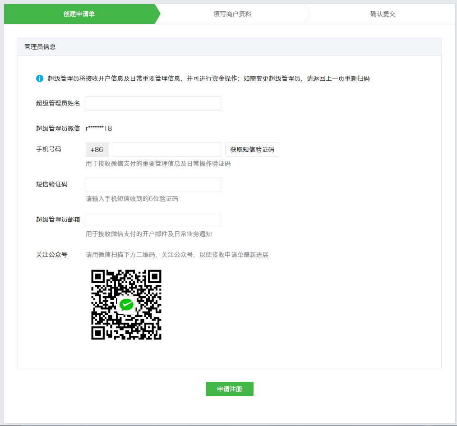Viewport: 457px width, 426px height.
Task: Go to the 填写商户资料 step
Action: [232, 14]
